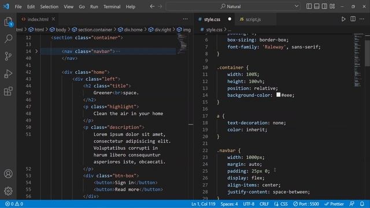Change language mode via CSS
Screen dimensions: 370x208
[x=281, y=204]
